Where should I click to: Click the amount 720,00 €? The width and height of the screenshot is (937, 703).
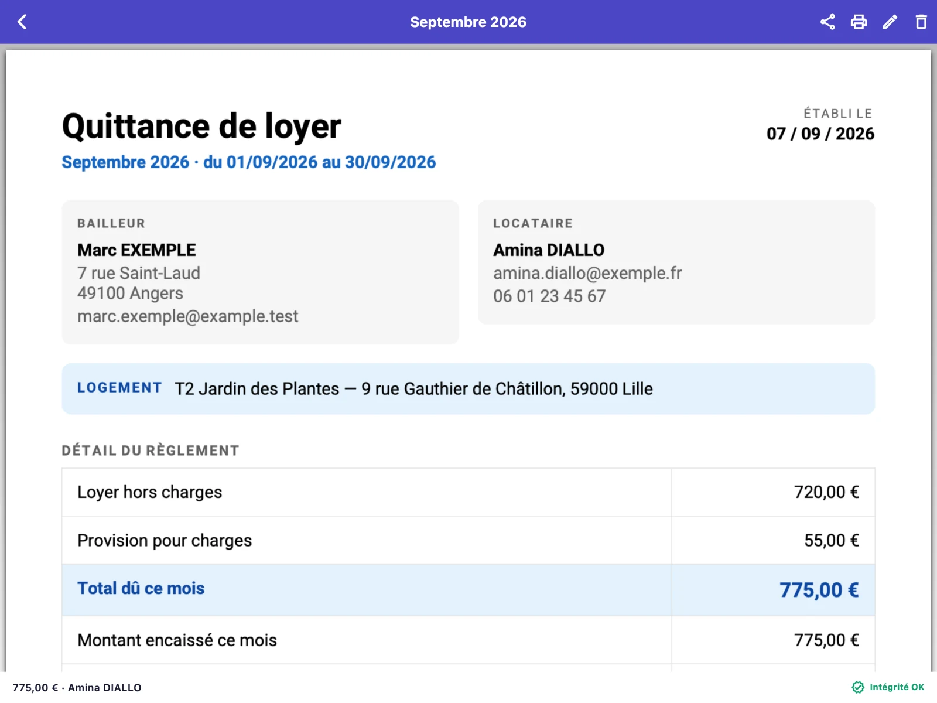[x=826, y=492]
